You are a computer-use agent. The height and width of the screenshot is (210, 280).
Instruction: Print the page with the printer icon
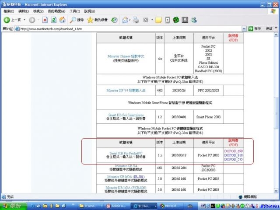(x=136, y=20)
